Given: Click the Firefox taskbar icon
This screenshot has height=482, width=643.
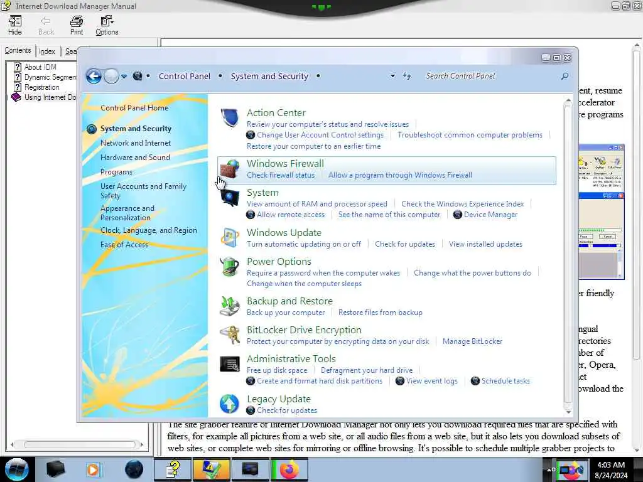Looking at the screenshot, I should click(289, 469).
